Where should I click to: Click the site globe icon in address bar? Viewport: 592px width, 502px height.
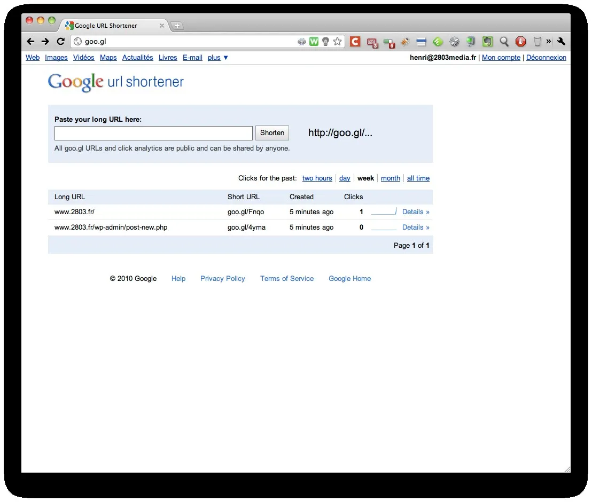(x=78, y=42)
